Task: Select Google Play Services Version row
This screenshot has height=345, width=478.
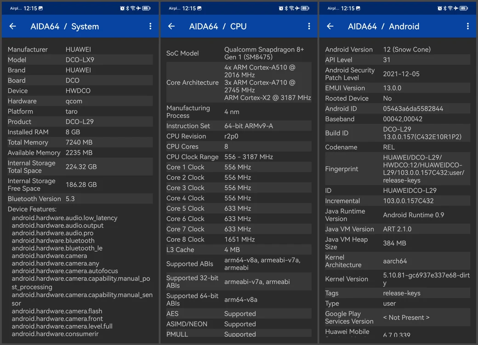Action: (x=398, y=317)
